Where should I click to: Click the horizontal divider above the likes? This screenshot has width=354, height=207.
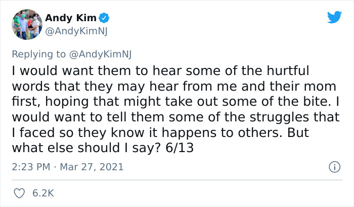177,180
